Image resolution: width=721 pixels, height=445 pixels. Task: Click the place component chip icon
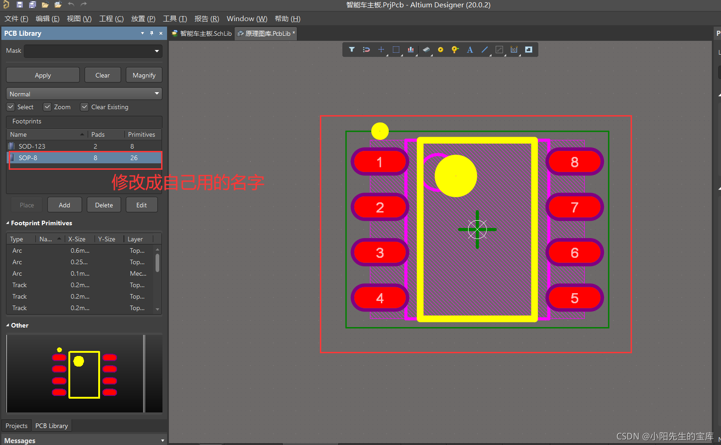(x=426, y=50)
